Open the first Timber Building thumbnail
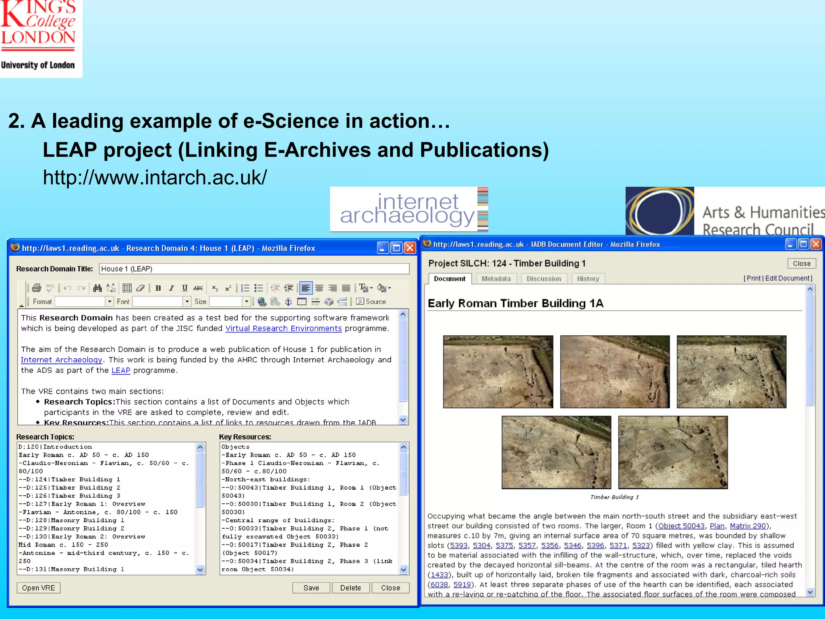 (x=498, y=372)
